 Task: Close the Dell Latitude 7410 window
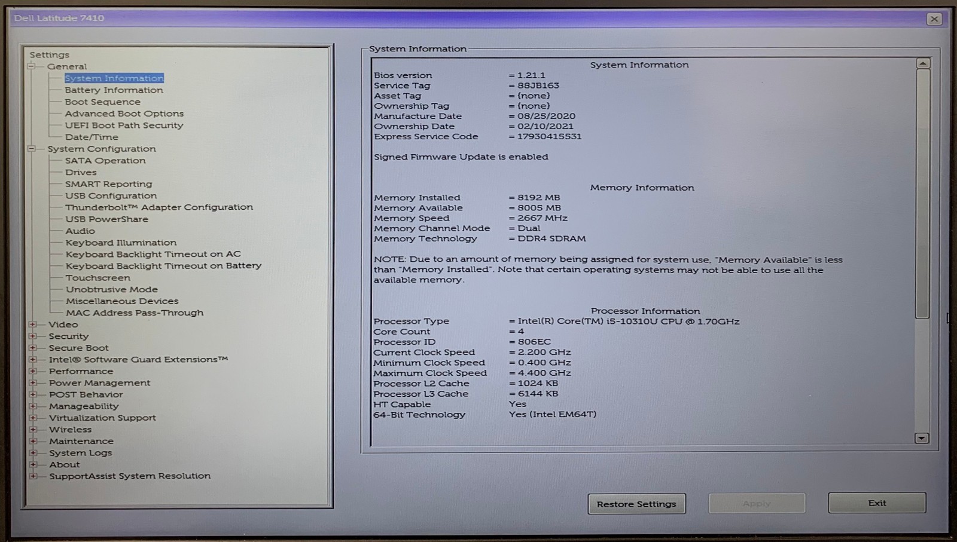934,19
